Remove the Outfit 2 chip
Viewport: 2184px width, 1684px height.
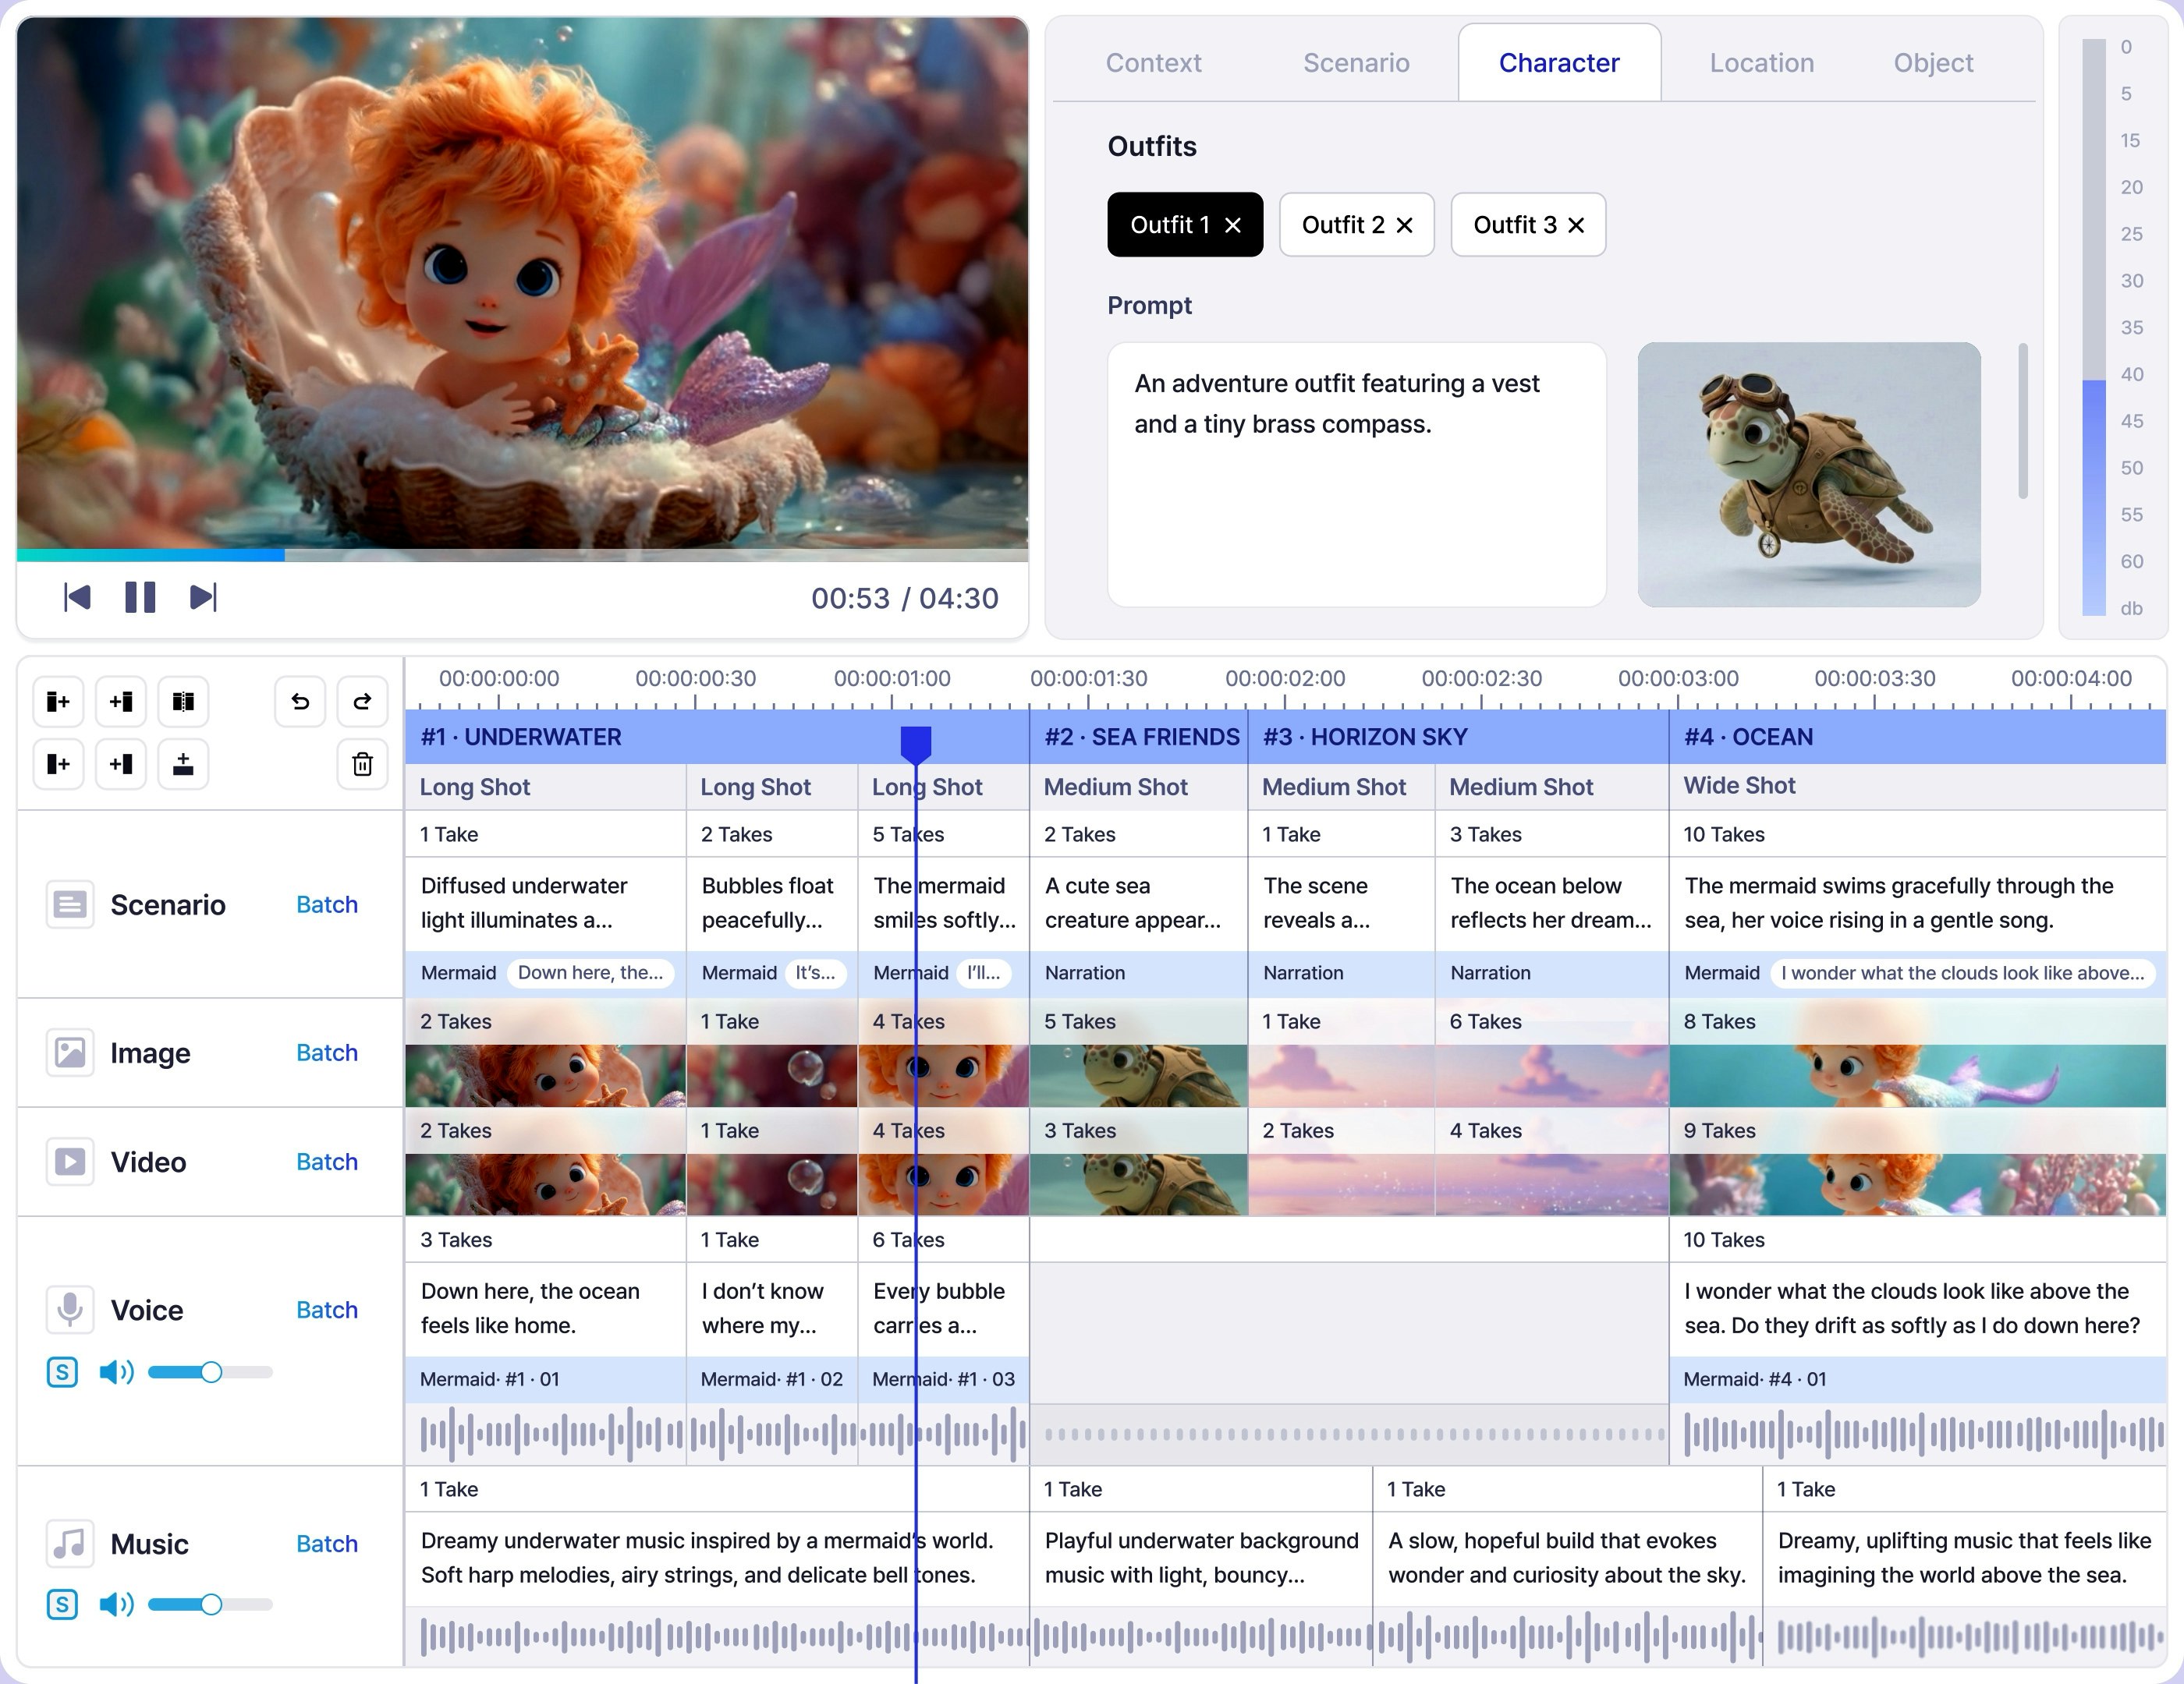point(1406,225)
